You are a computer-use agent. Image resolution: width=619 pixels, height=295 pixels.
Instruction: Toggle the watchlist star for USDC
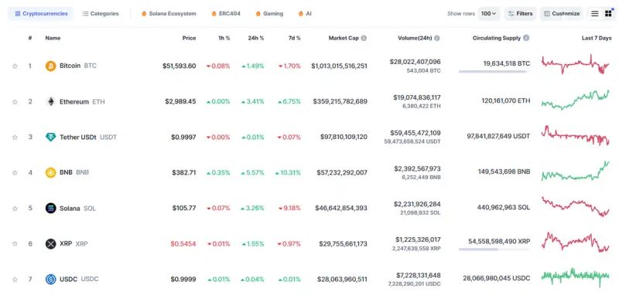pyautogui.click(x=15, y=280)
